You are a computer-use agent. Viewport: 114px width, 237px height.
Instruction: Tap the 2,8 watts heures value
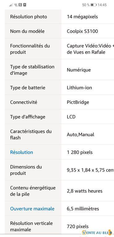85,191
